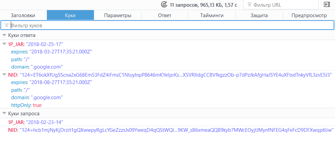Click the funnel icon in cookie filter

[6, 25]
